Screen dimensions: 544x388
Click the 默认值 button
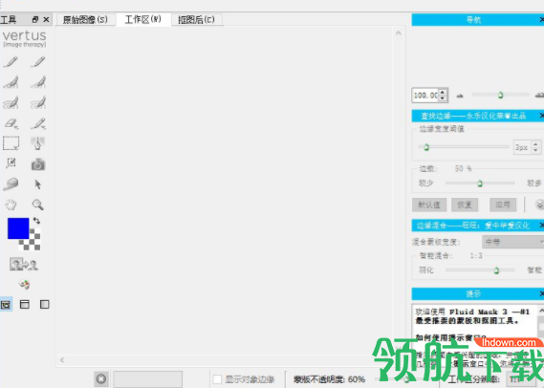click(x=429, y=205)
